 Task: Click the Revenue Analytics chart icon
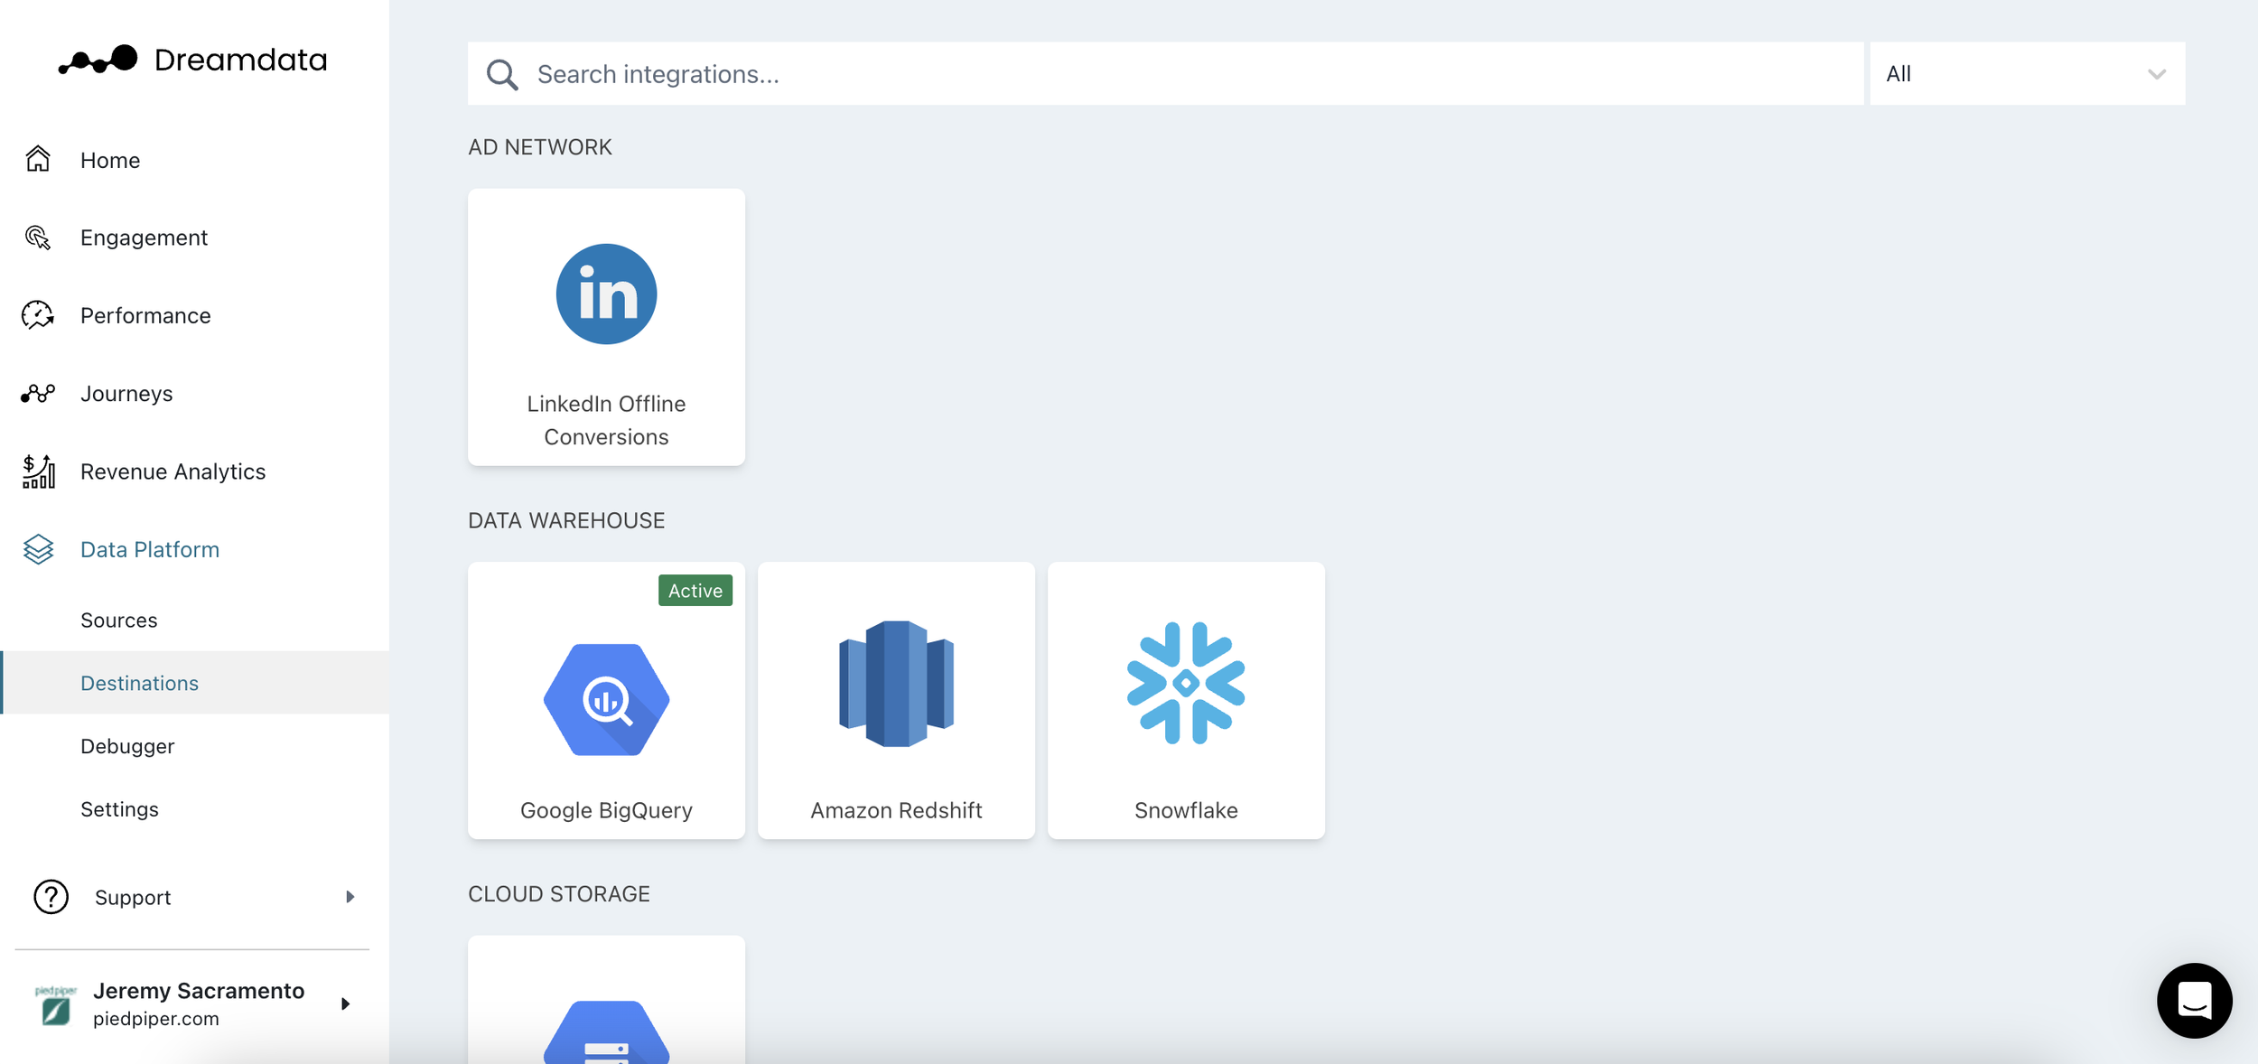[x=38, y=471]
